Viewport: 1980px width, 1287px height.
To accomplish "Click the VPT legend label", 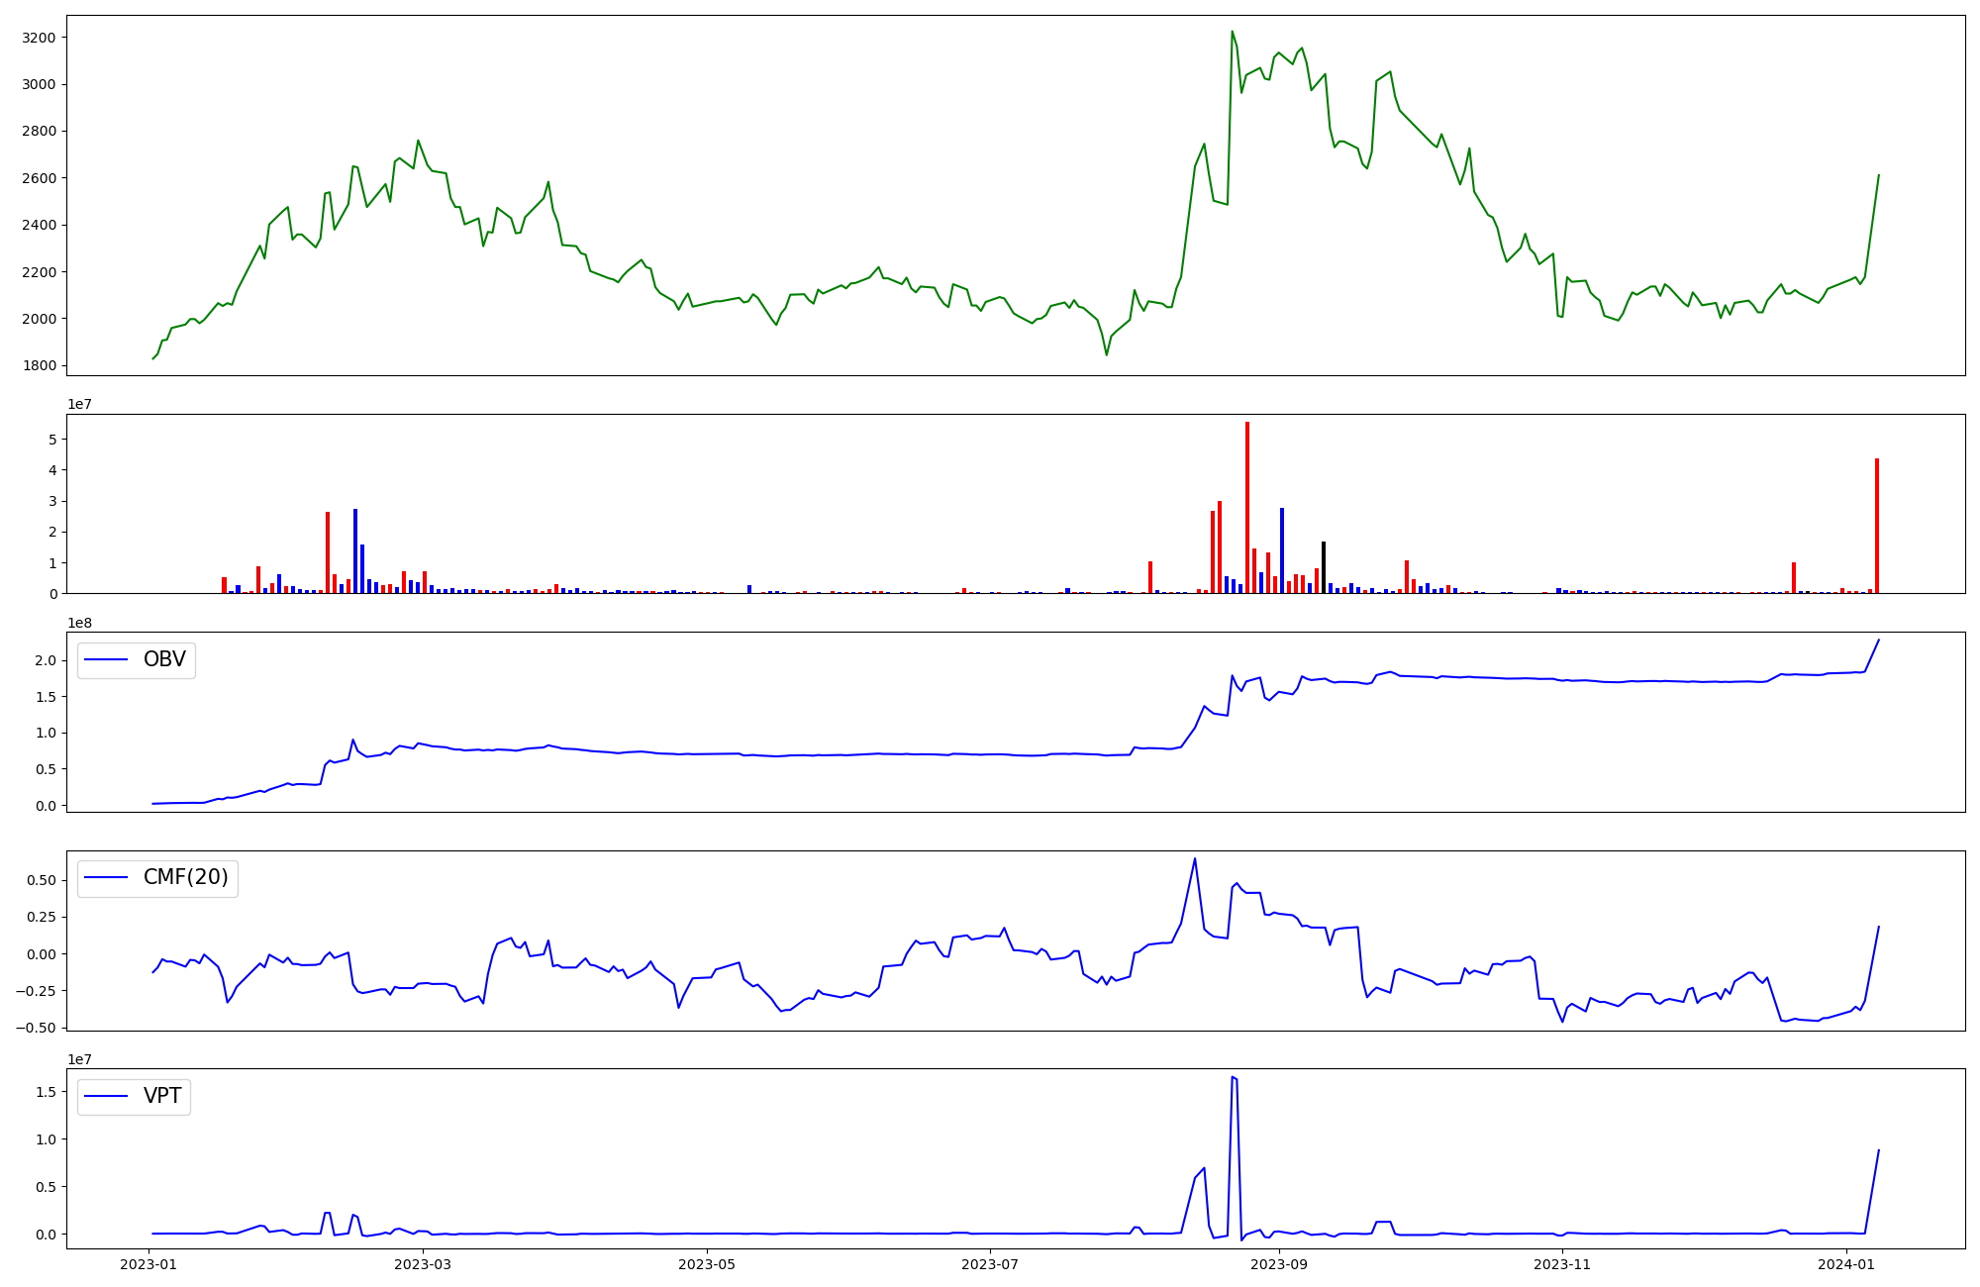I will coord(162,1096).
